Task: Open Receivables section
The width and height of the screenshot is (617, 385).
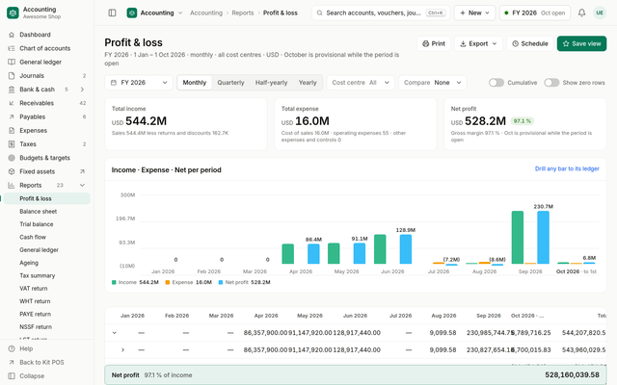Action: (47, 103)
